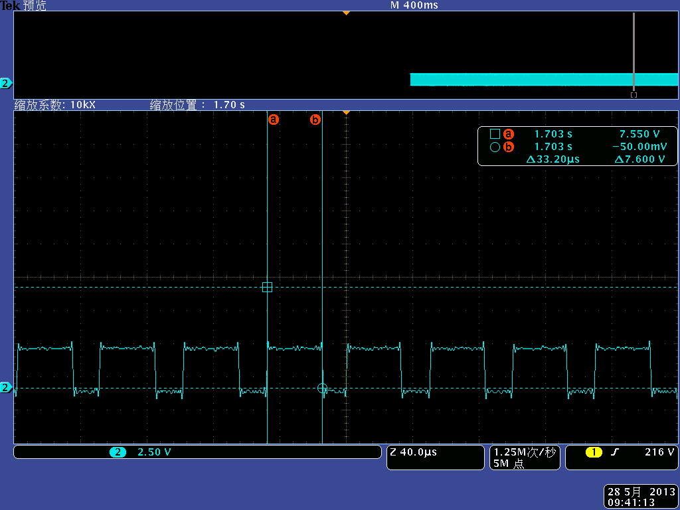
Task: Click orange trigger position marker in zoom window
Action: [346, 113]
